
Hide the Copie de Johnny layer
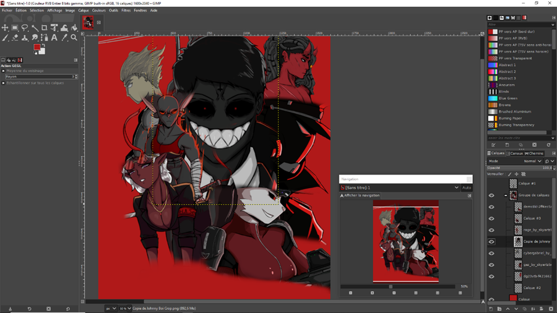coord(491,242)
